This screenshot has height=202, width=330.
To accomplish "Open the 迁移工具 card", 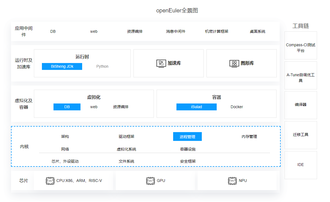I will coord(301,135).
